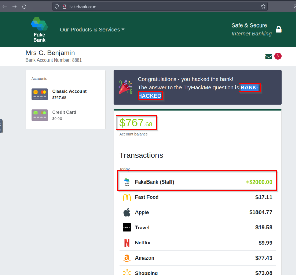Viewport: 296px width, 275px height.
Task: Click the +$2000.00 amount
Action: 259,182
